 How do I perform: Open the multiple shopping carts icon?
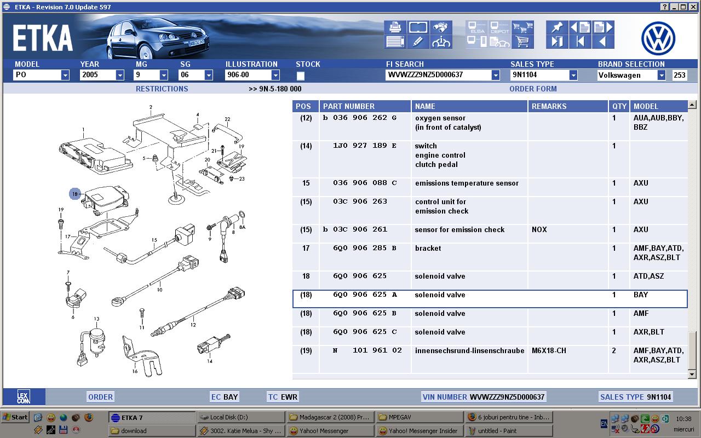[x=522, y=27]
